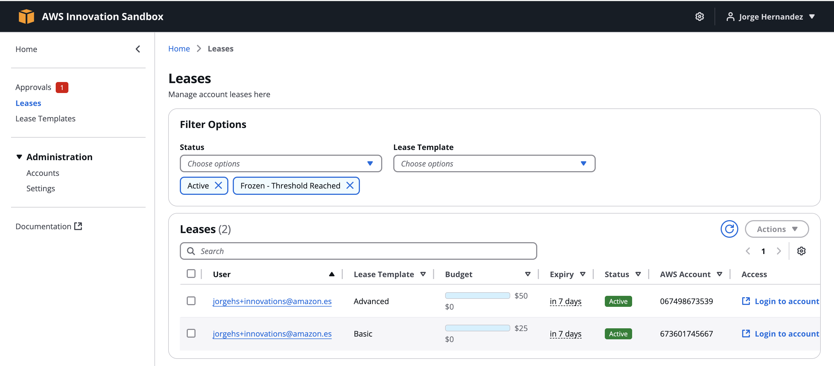This screenshot has height=366, width=834.
Task: Collapse the Administration section
Action: tap(19, 157)
